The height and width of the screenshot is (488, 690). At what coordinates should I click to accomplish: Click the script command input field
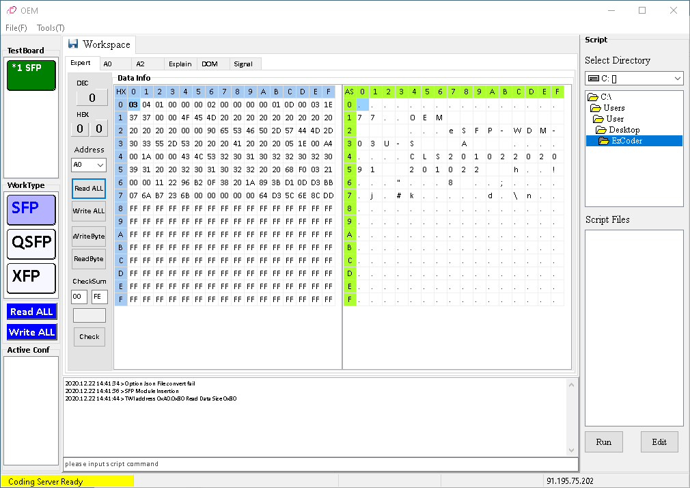click(314, 464)
